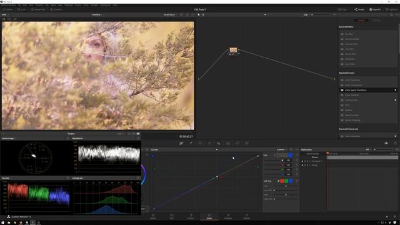Viewport: 400px width, 225px height.
Task: Open the Tracker palette
Action: pyautogui.click(x=209, y=143)
